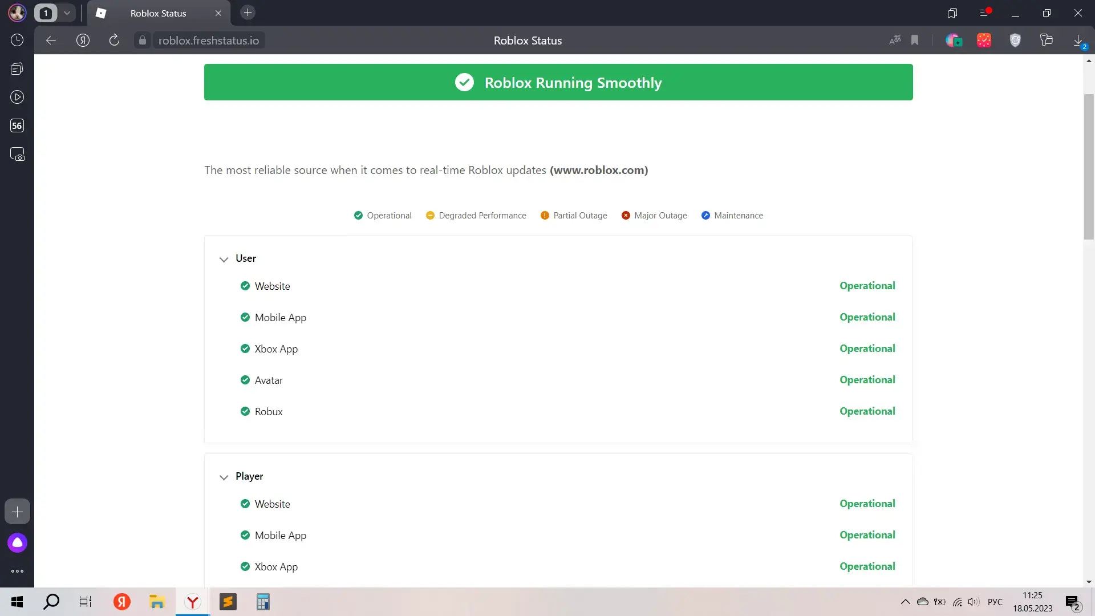Click the video player icon in sidebar
This screenshot has height=616, width=1095.
point(17,97)
